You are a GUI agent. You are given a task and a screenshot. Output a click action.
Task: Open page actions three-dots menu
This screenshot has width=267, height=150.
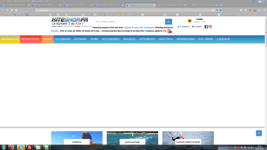pos(209,10)
